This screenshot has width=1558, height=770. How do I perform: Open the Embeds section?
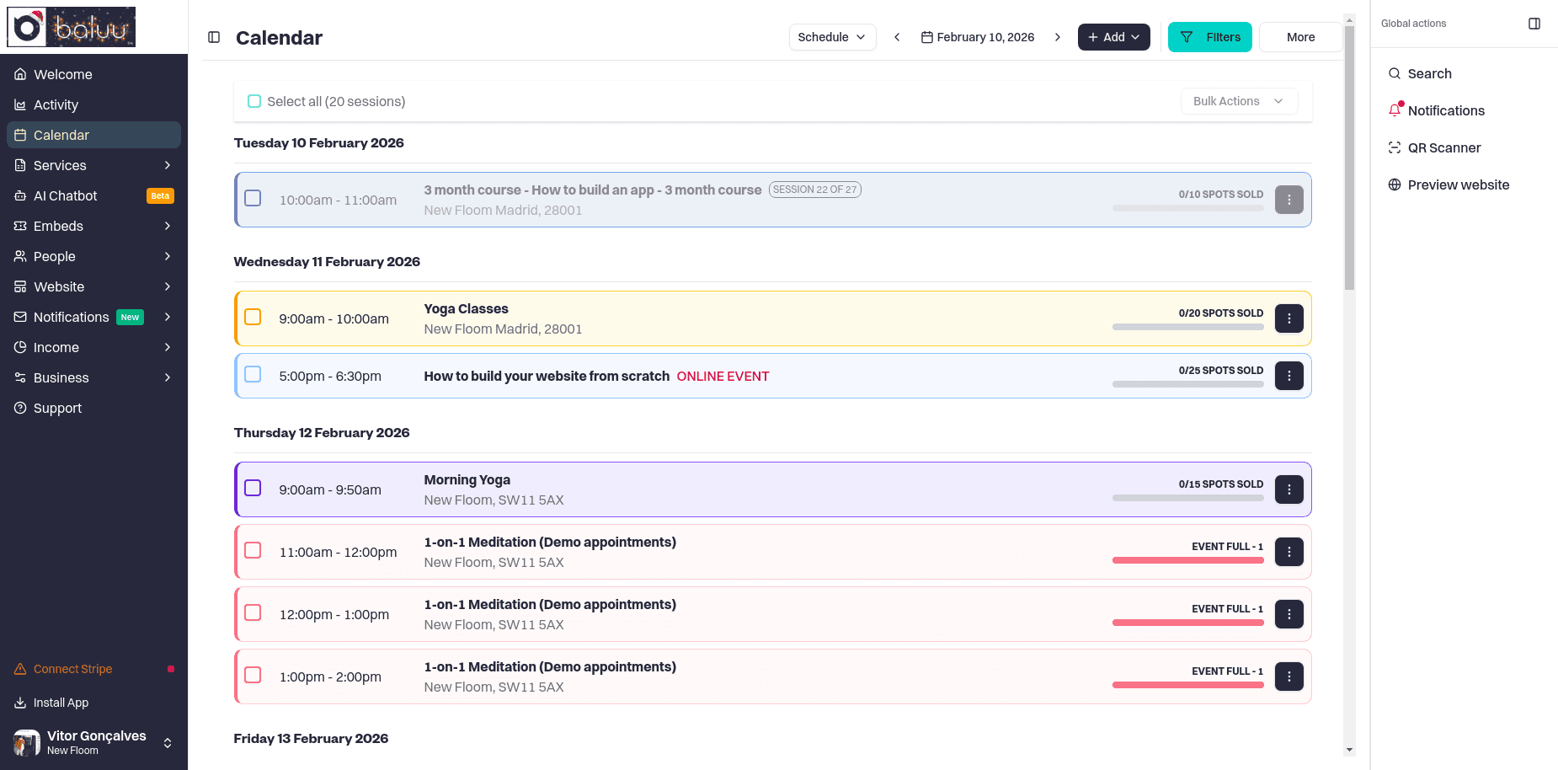point(58,226)
